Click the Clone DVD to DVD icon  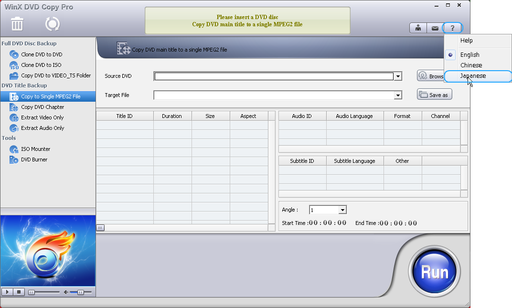pos(14,54)
